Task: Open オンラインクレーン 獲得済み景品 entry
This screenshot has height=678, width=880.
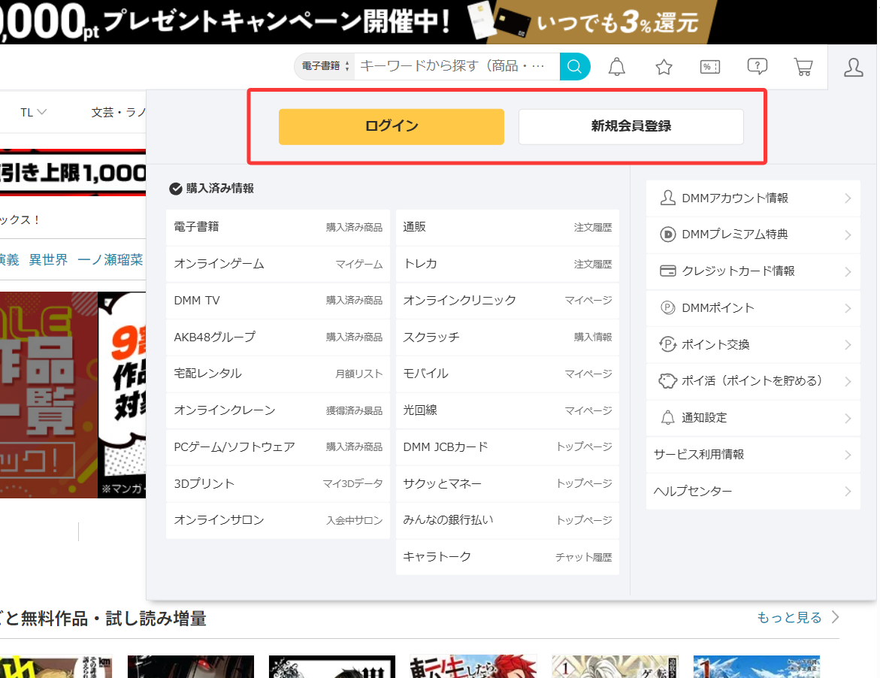Action: point(278,410)
